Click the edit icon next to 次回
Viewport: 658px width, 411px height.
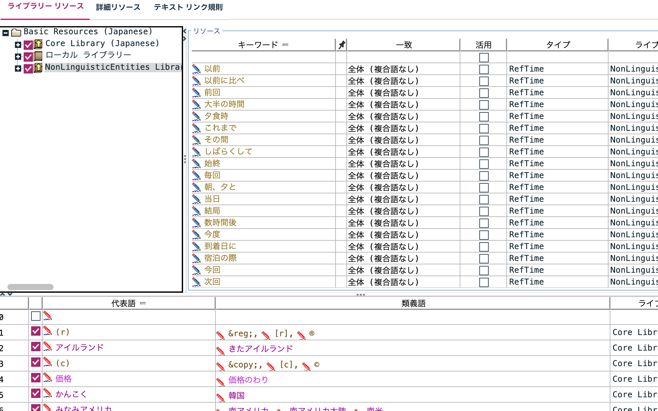pyautogui.click(x=196, y=282)
